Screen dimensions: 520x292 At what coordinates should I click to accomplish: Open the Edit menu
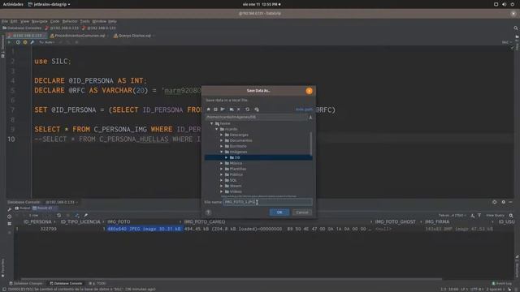coord(14,21)
